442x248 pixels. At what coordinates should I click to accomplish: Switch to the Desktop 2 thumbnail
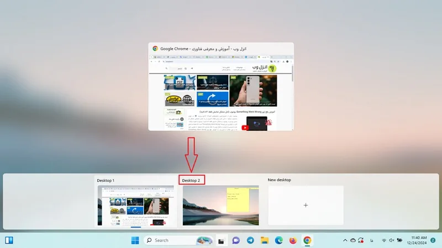pyautogui.click(x=220, y=205)
